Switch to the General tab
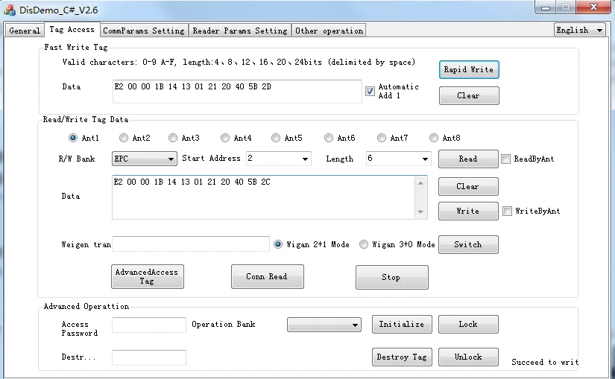Screen dimensions: 615x379 [x=25, y=31]
